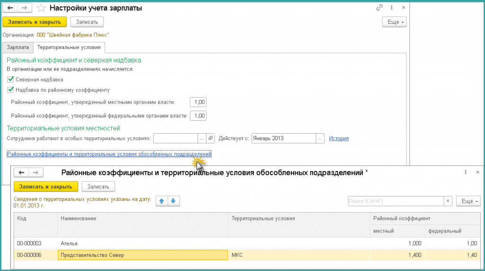Select code cell 00-000006

(x=36, y=255)
